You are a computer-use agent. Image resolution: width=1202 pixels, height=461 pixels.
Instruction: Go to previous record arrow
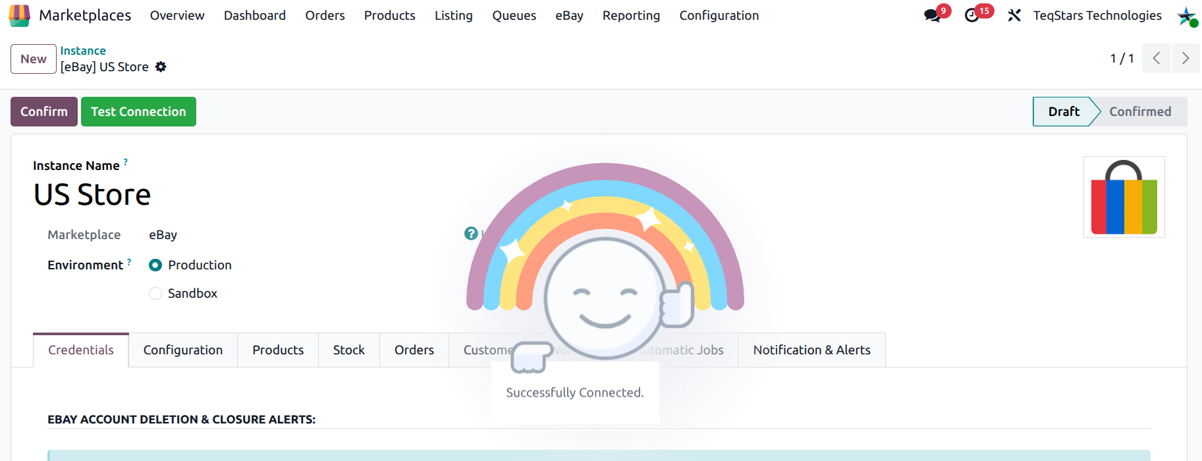point(1156,59)
